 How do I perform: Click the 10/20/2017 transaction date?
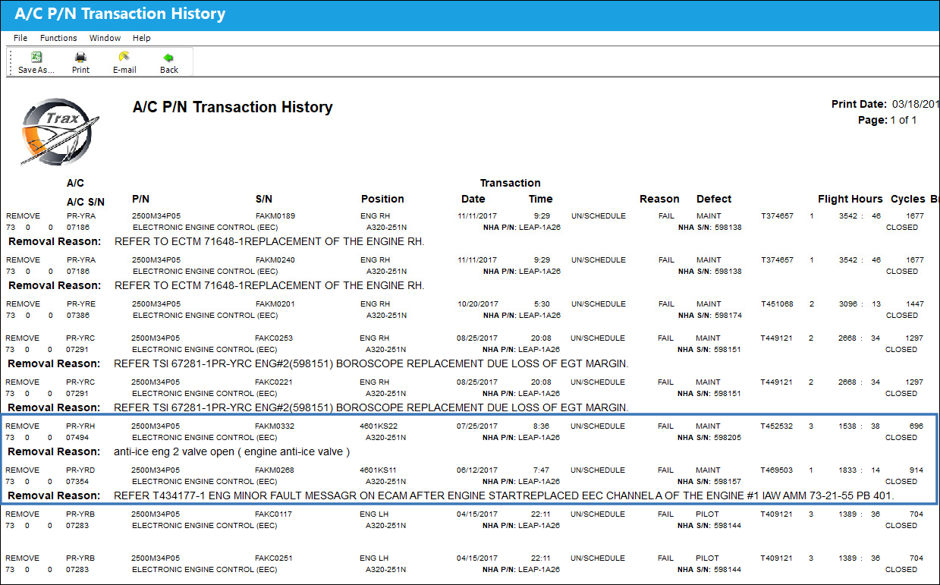tap(477, 304)
